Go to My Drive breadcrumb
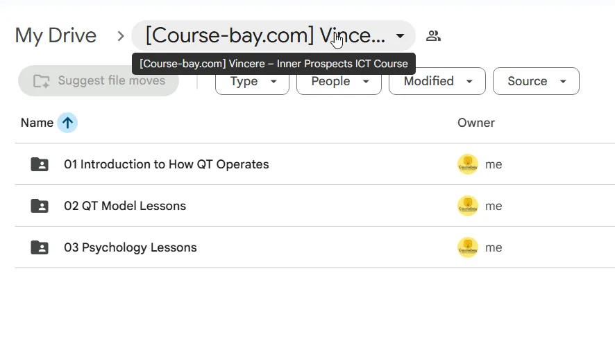Viewport: 615px width, 359px height. tap(56, 35)
